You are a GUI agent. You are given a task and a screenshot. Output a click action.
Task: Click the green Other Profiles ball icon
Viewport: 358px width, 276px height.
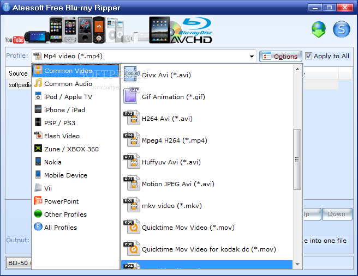click(38, 214)
